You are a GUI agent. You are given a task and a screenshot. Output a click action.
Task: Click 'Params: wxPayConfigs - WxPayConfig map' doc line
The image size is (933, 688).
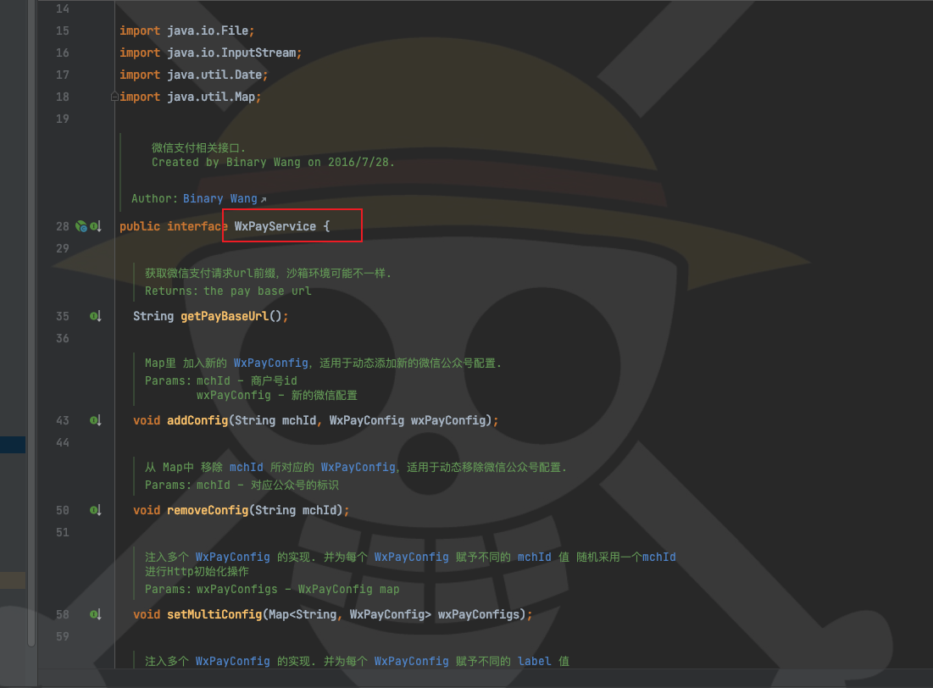[x=272, y=589]
